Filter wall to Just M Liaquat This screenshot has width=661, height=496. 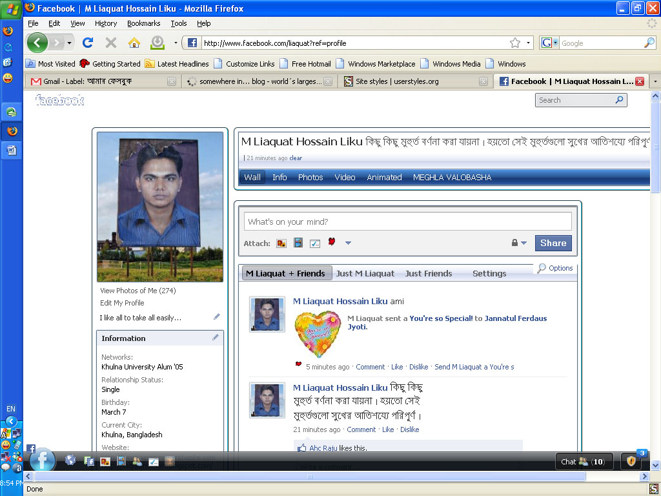tap(365, 274)
